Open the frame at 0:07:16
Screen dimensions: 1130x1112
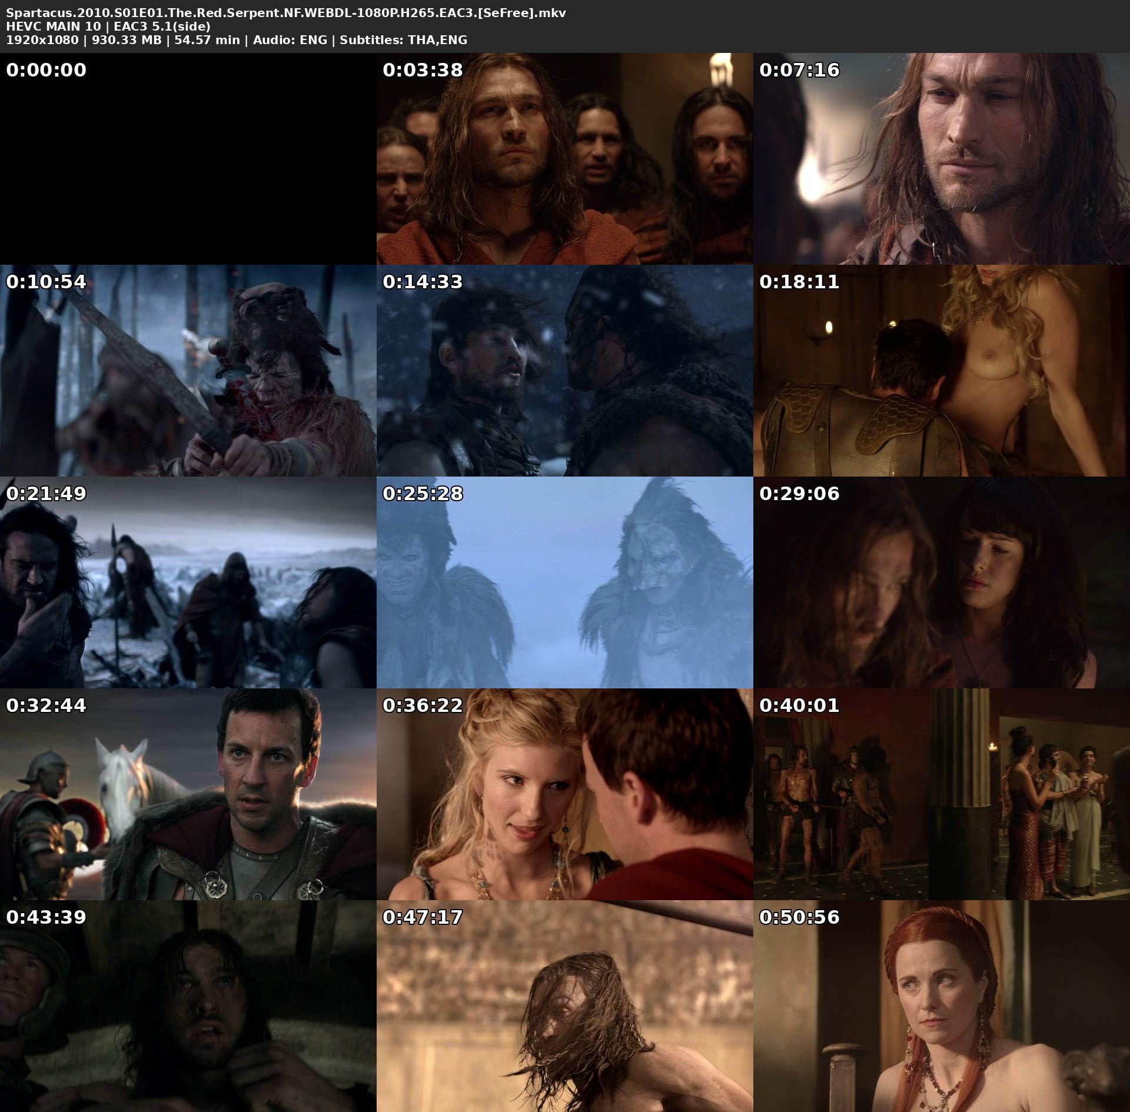point(941,159)
